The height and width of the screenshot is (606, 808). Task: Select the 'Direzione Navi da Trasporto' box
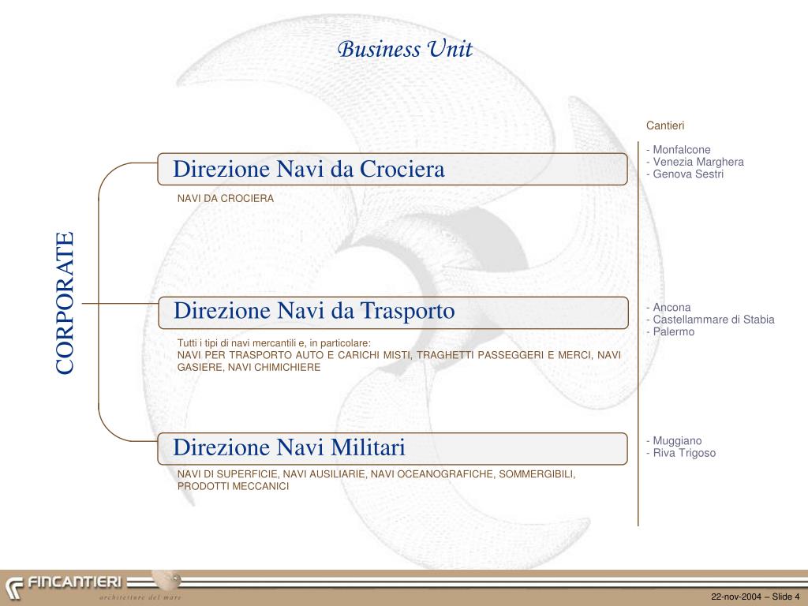393,312
